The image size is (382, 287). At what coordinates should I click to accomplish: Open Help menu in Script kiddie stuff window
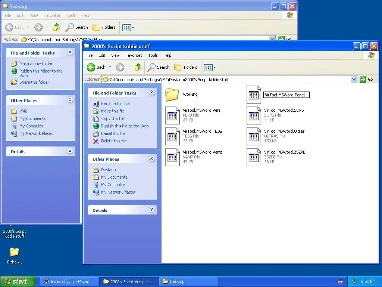(x=167, y=55)
